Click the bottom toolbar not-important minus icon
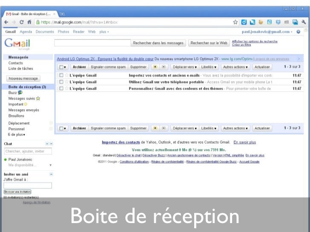The height and width of the screenshot is (232, 310). (x=164, y=128)
